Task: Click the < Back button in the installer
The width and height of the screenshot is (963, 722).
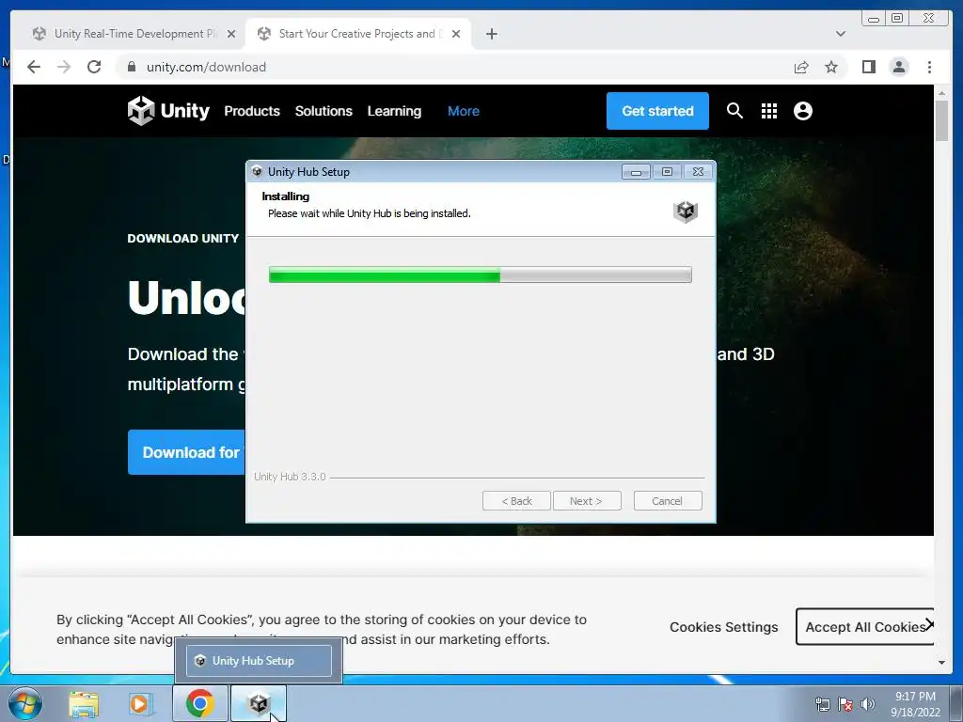Action: click(516, 501)
